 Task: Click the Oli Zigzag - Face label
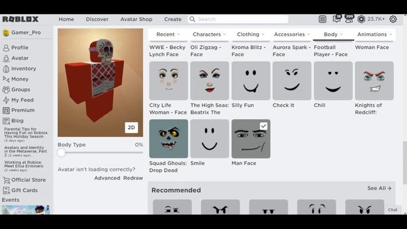tap(205, 51)
